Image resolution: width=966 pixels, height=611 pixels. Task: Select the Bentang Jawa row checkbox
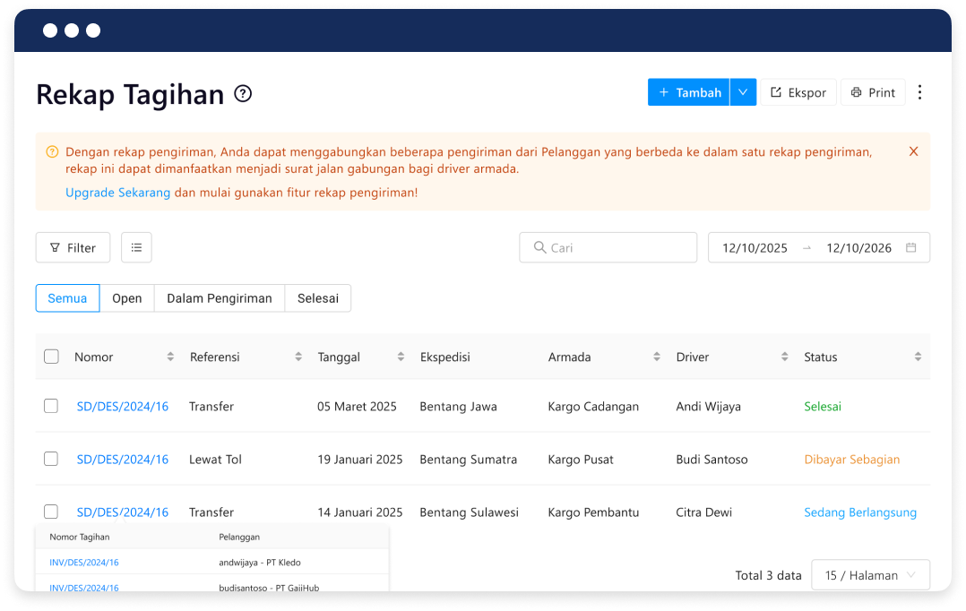(x=51, y=406)
